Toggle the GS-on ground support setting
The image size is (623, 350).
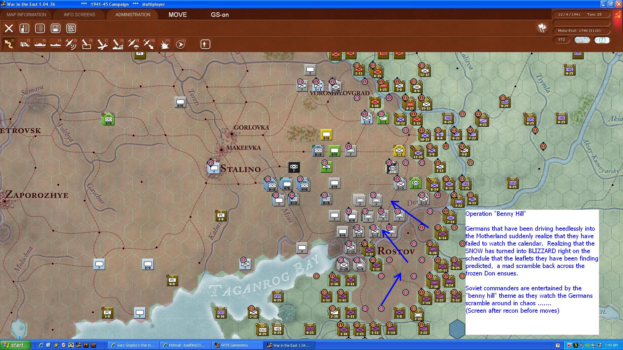point(220,15)
